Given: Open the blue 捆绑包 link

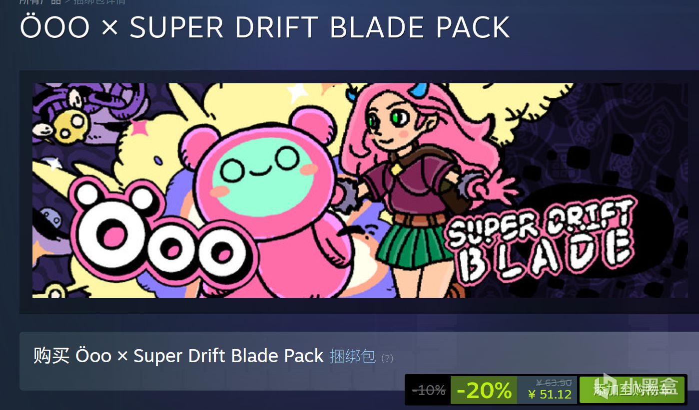Looking at the screenshot, I should 352,356.
